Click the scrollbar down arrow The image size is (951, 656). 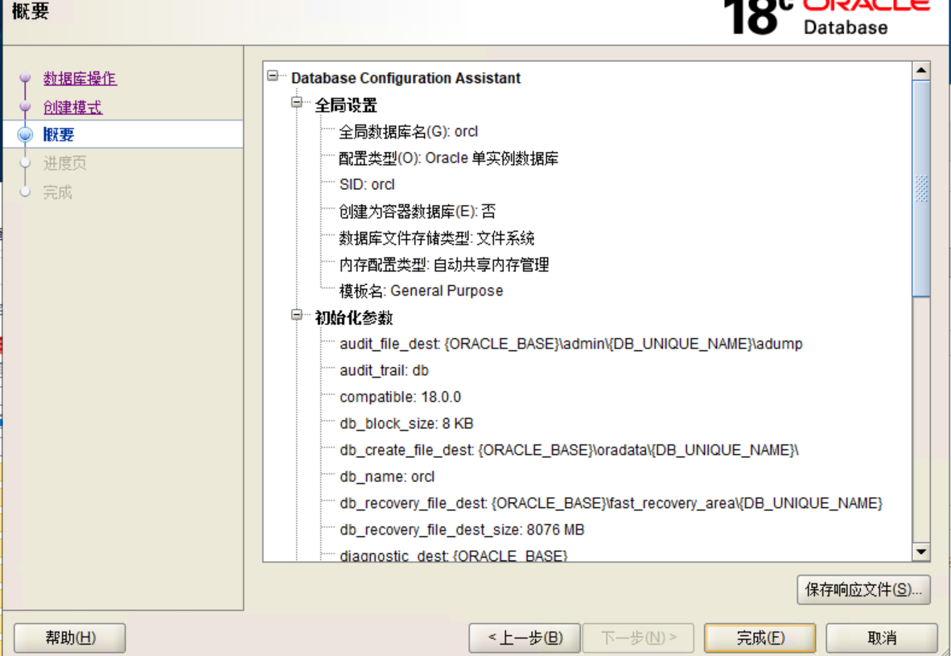click(921, 551)
